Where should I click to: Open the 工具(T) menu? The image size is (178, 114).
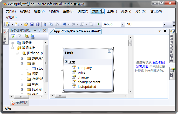click(112, 11)
